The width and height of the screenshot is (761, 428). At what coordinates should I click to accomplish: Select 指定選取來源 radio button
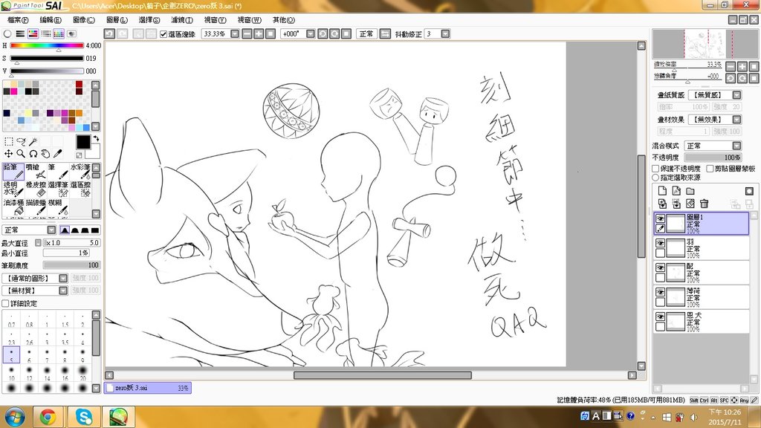point(655,178)
